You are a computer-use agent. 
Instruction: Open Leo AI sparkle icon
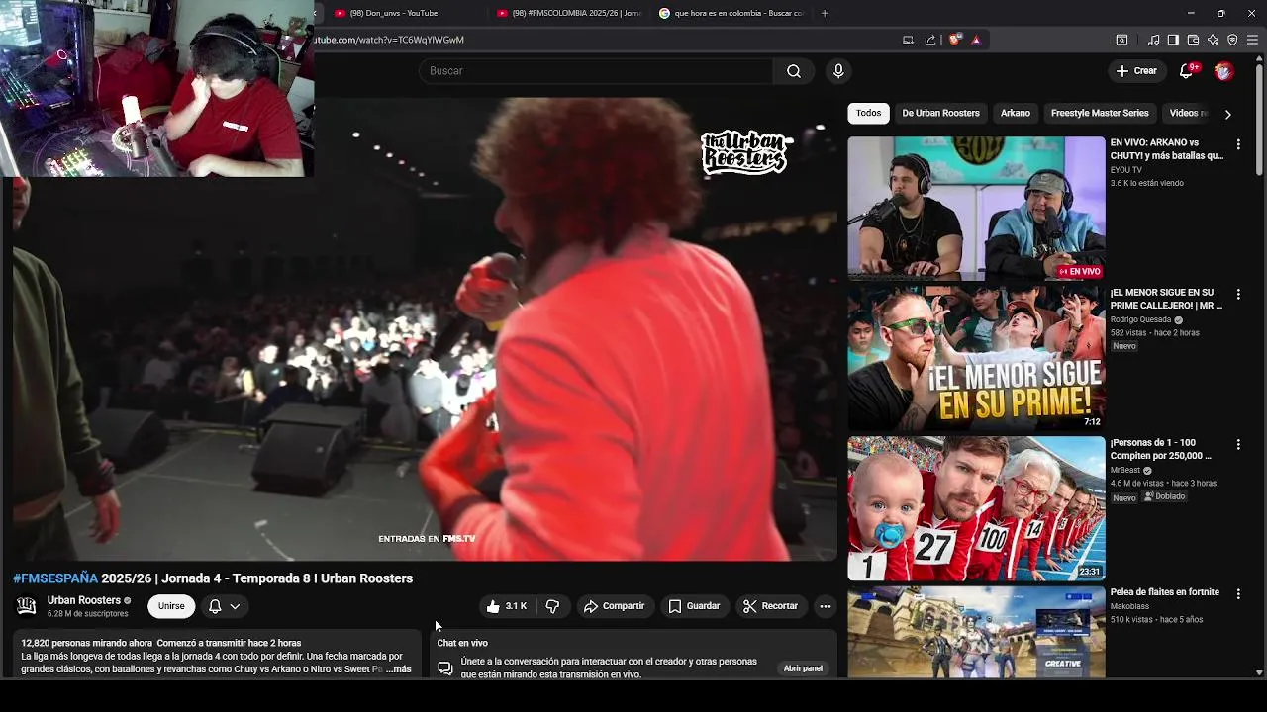coord(1213,40)
